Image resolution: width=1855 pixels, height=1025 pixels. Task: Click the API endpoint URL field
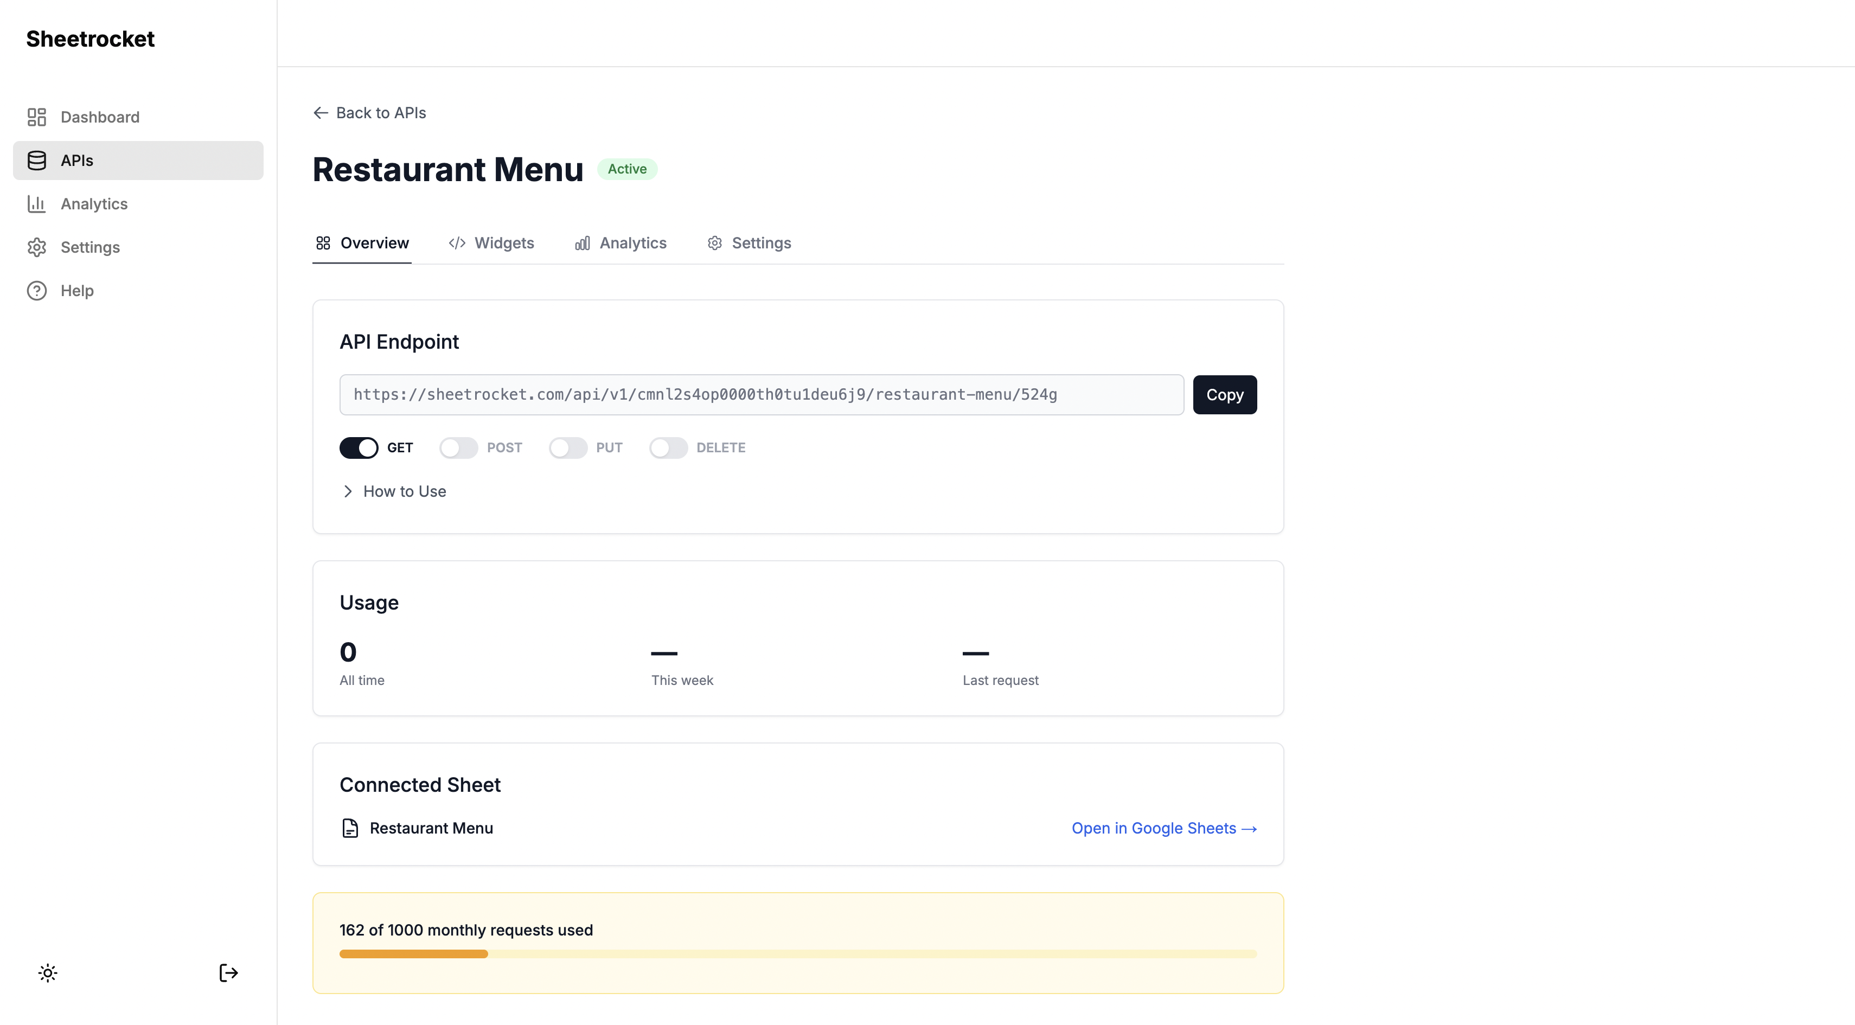[x=761, y=394]
